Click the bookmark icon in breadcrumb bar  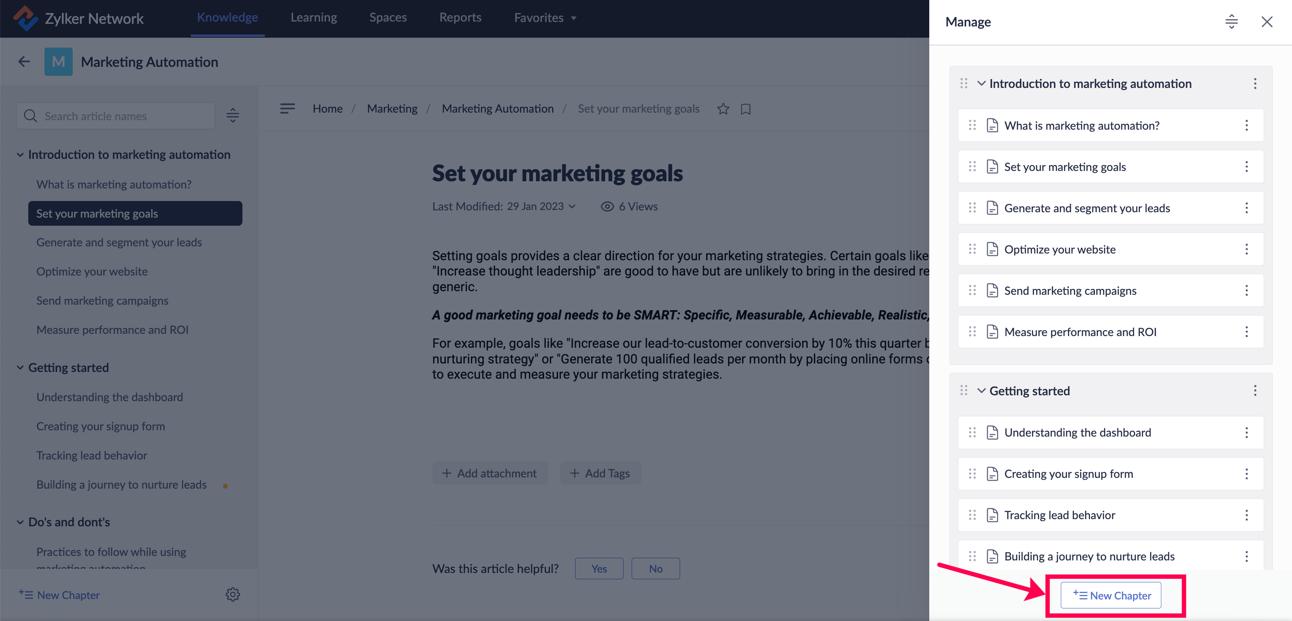[x=746, y=109]
